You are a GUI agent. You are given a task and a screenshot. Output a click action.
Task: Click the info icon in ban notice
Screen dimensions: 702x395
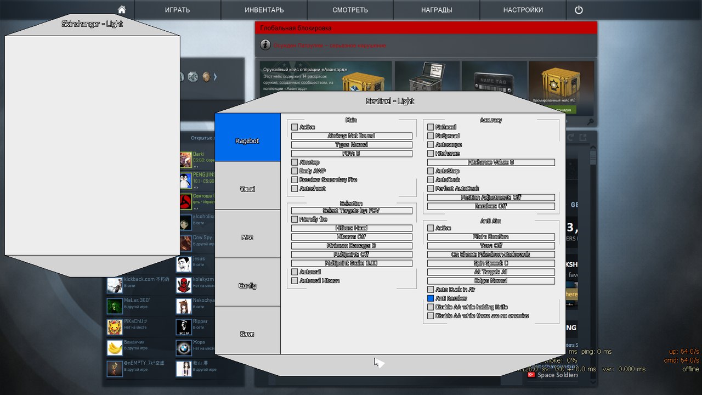pos(265,45)
